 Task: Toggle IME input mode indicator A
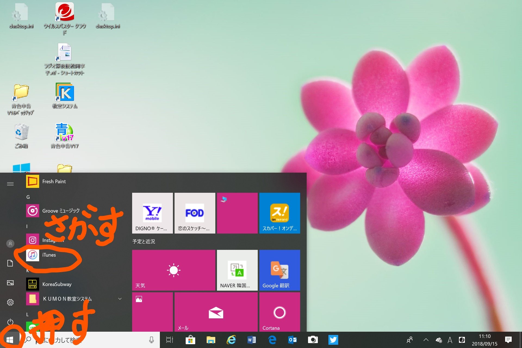point(450,340)
